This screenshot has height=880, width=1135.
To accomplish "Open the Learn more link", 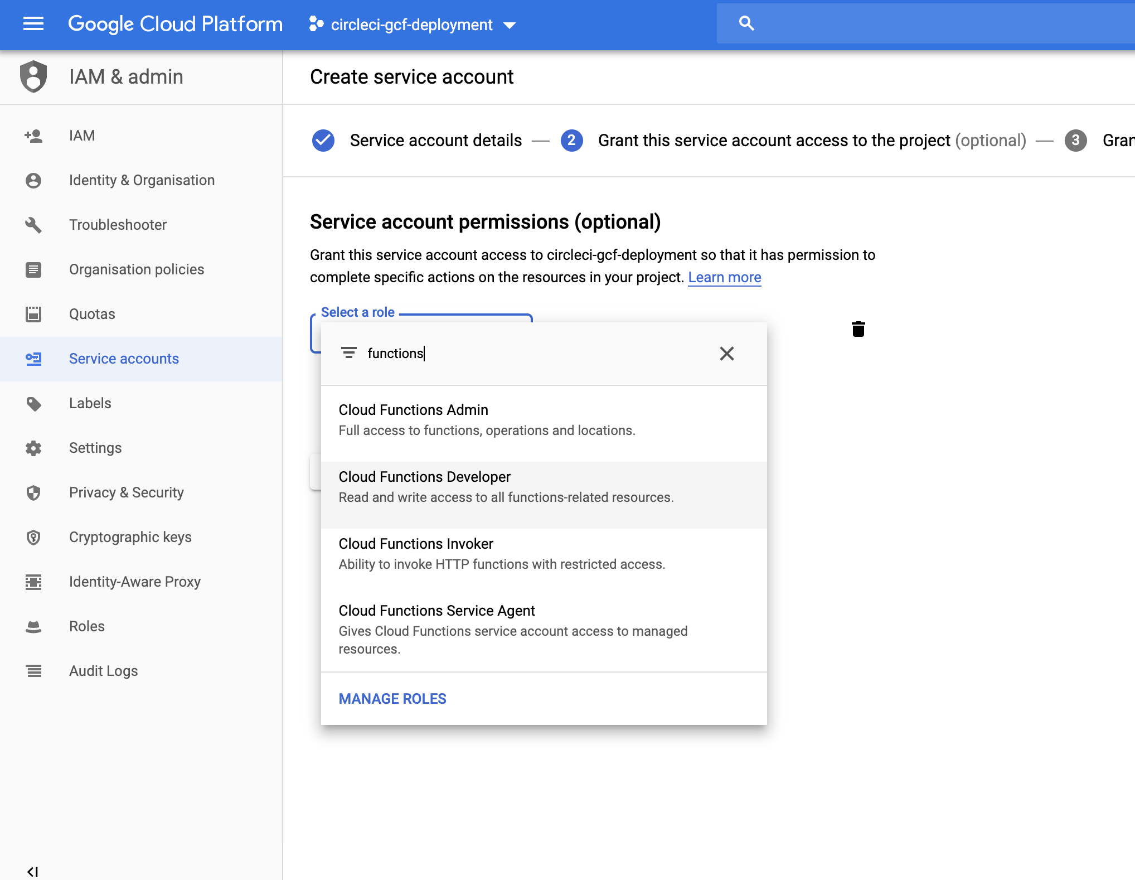I will click(x=724, y=277).
